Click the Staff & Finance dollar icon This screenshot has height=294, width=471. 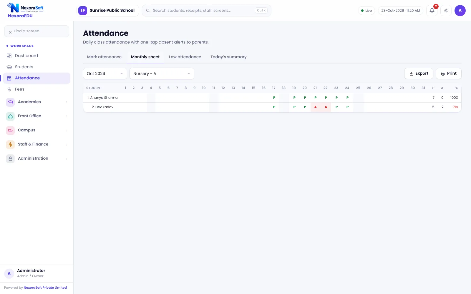coord(10,144)
